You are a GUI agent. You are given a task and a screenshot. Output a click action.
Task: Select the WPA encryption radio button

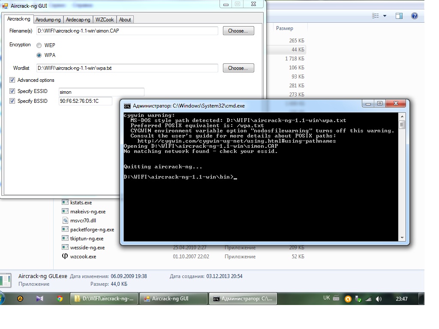39,55
